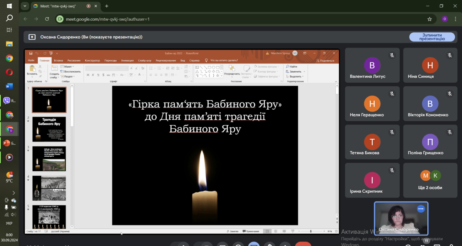
Task: Click muted mic on Поліна Грищенко tile
Action: [449, 132]
